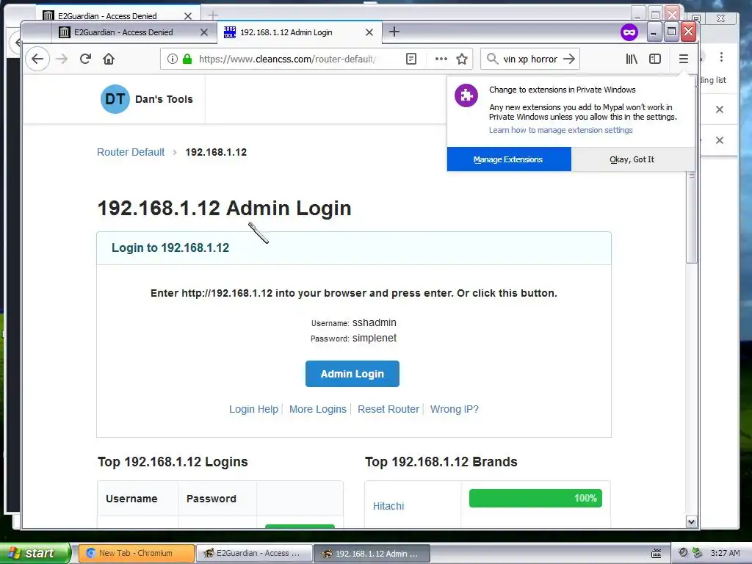Open the More Logins link
This screenshot has width=752, height=564.
pos(317,409)
